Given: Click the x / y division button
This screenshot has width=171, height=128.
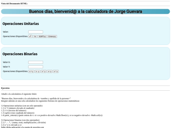Looking at the screenshot, I should [x=50, y=71].
